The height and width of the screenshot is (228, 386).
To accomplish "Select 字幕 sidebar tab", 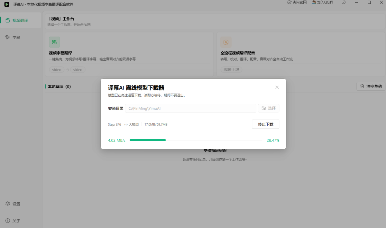I will (21, 37).
